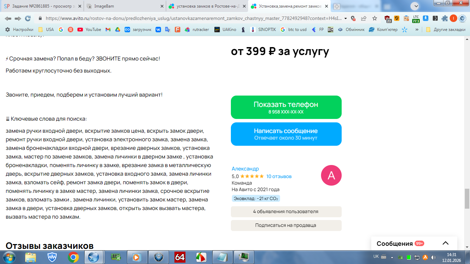
Task: Open the seller name Александр link
Action: tap(245, 169)
